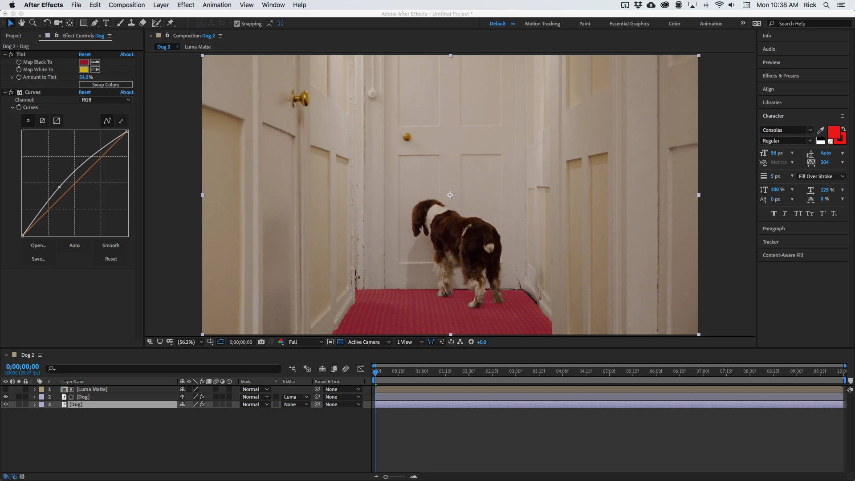Open the Composition menu
855x481 pixels.
[126, 5]
